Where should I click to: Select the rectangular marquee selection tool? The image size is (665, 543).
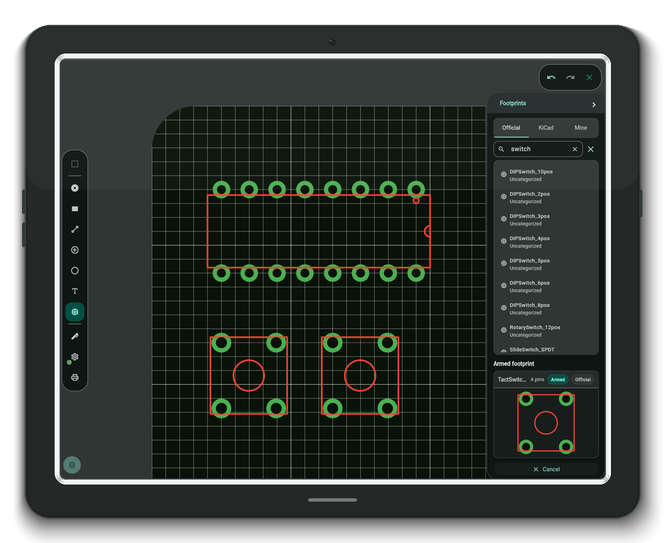coord(75,163)
